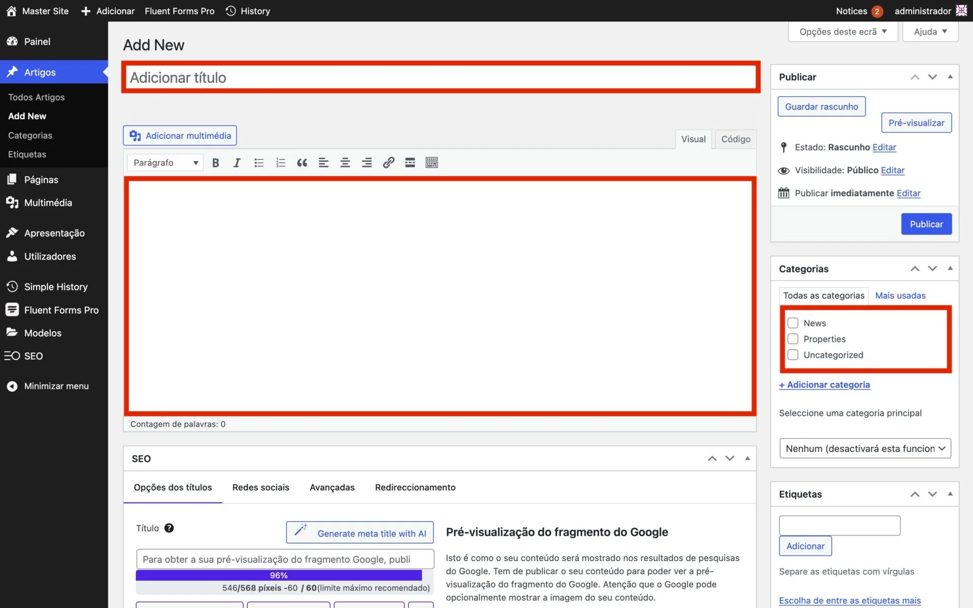
Task: Switch to the Código editor tab
Action: [x=735, y=139]
